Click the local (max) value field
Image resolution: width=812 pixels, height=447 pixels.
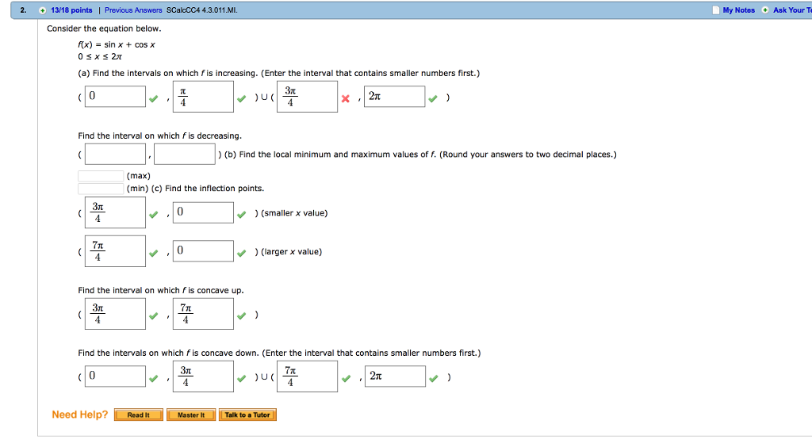tap(101, 176)
